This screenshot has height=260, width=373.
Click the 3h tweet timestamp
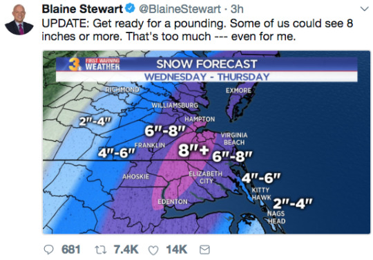coord(237,9)
